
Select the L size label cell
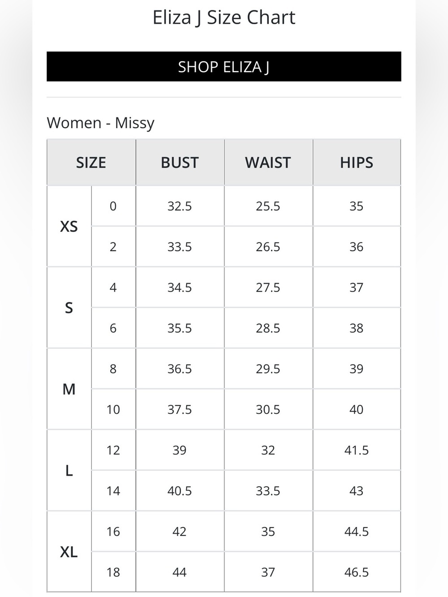[x=69, y=470]
